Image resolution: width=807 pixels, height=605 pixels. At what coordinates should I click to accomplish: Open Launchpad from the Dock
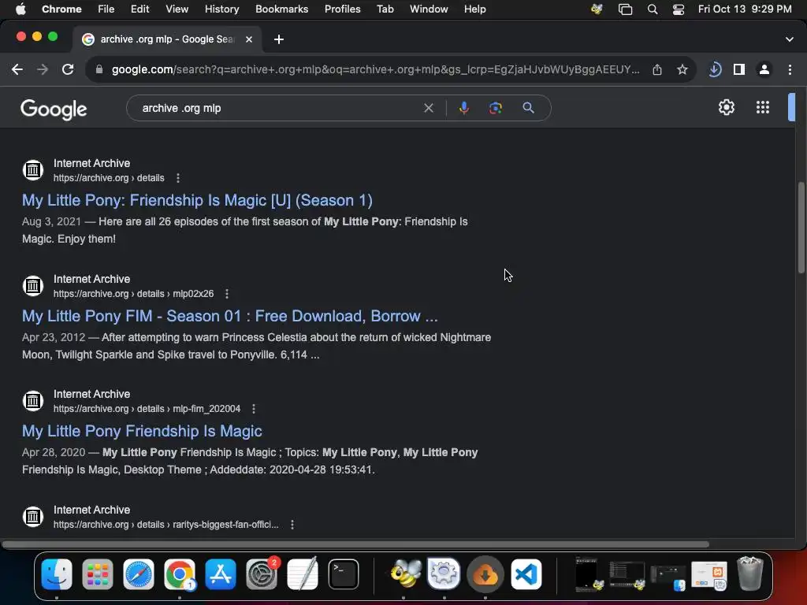[x=98, y=574]
